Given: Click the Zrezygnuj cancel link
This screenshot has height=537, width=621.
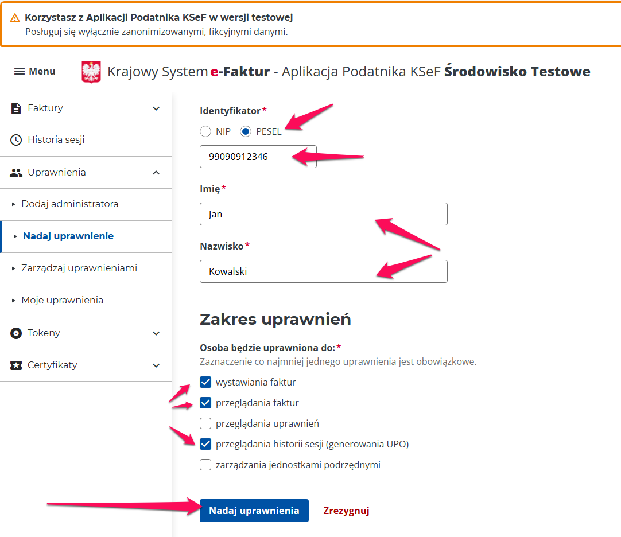Looking at the screenshot, I should (x=346, y=511).
